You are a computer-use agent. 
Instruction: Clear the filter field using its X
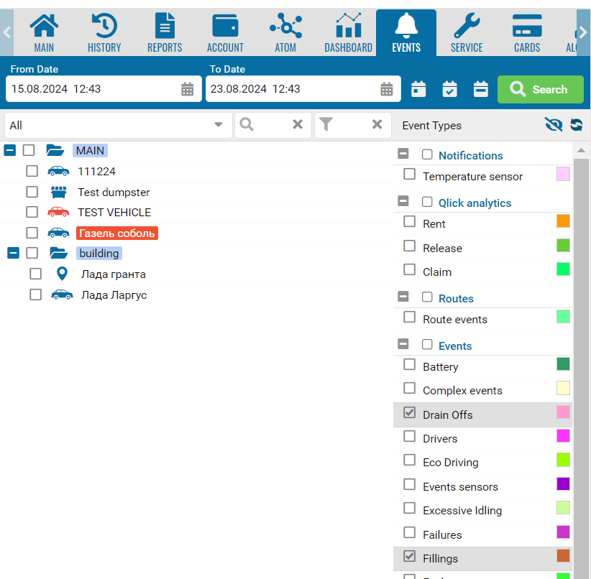coord(377,125)
